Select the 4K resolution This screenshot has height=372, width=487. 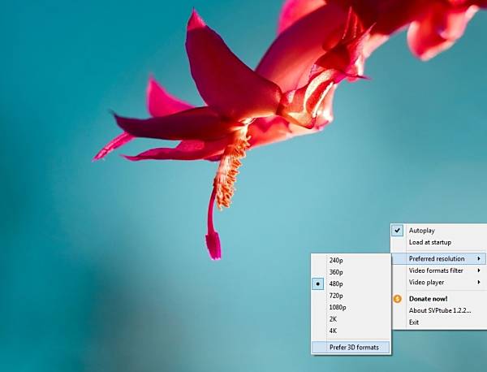click(333, 331)
